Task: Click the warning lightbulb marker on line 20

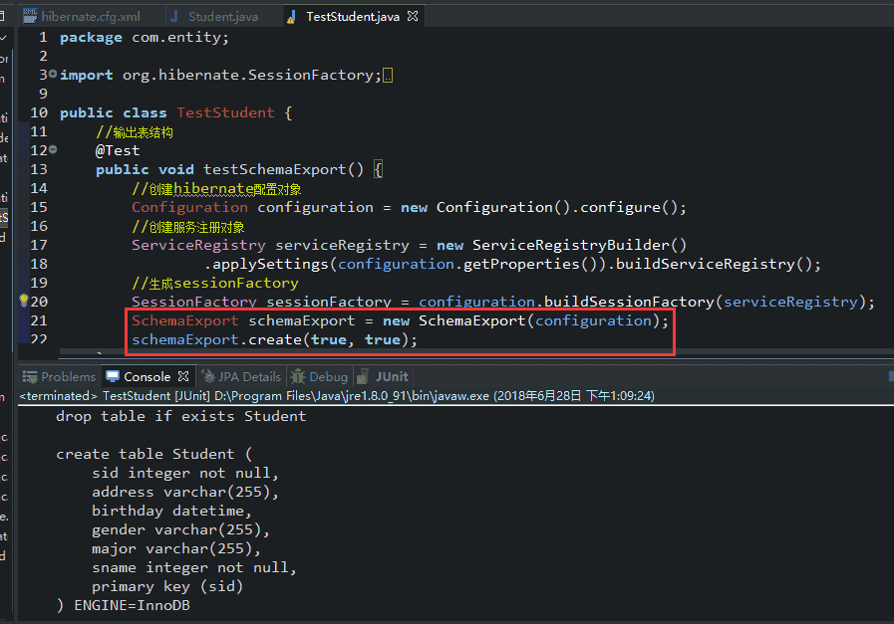Action: pyautogui.click(x=24, y=302)
